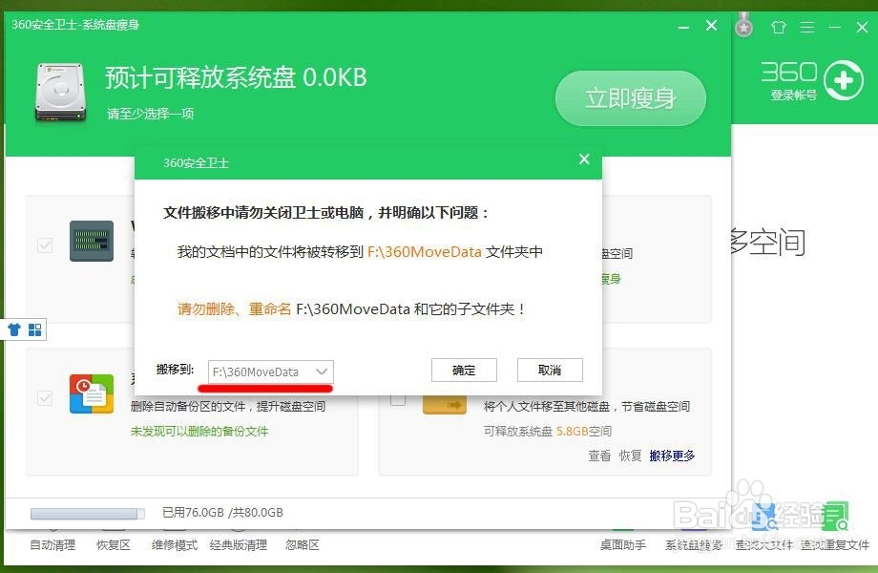Open 经典版清理 at the bottom
This screenshot has height=573, width=878.
(x=239, y=545)
